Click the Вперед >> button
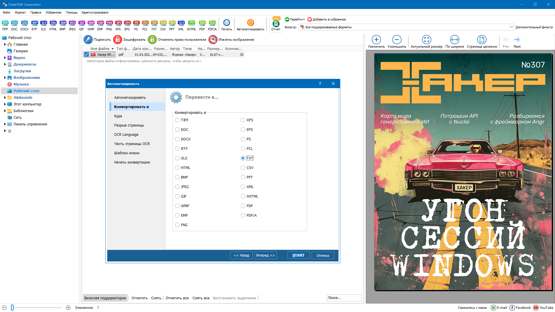Image resolution: width=555 pixels, height=312 pixels. pyautogui.click(x=265, y=255)
